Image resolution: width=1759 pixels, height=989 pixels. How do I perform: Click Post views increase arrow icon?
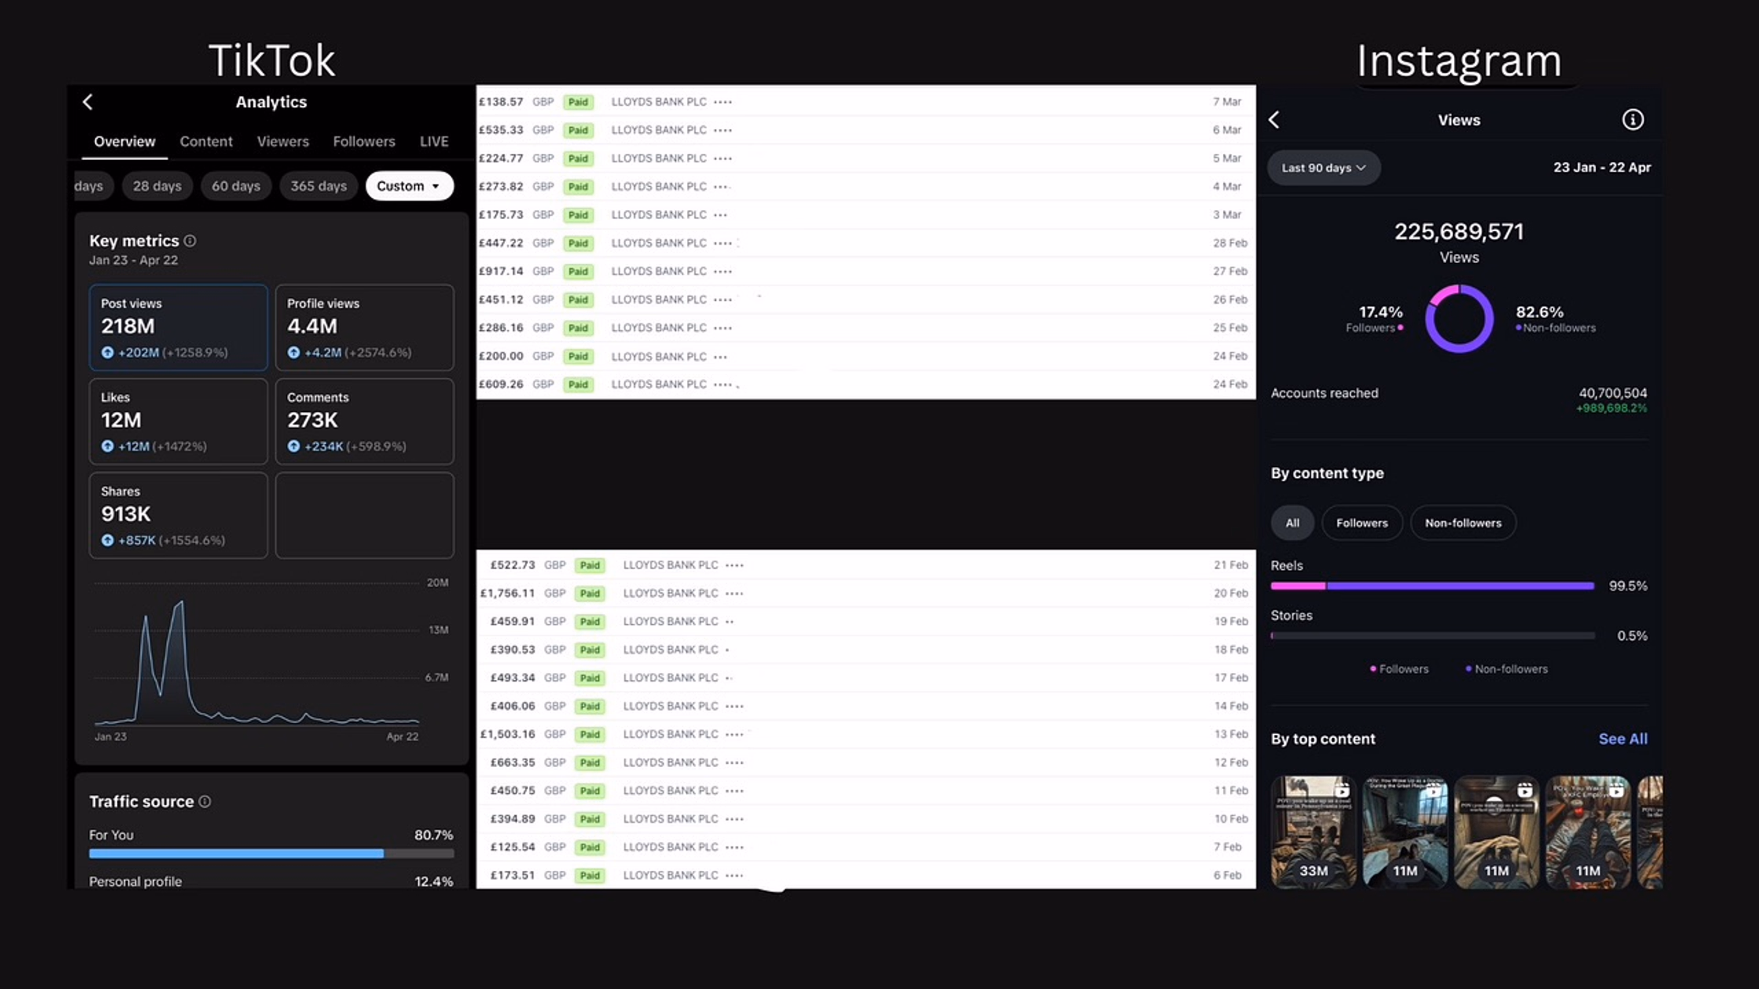107,353
